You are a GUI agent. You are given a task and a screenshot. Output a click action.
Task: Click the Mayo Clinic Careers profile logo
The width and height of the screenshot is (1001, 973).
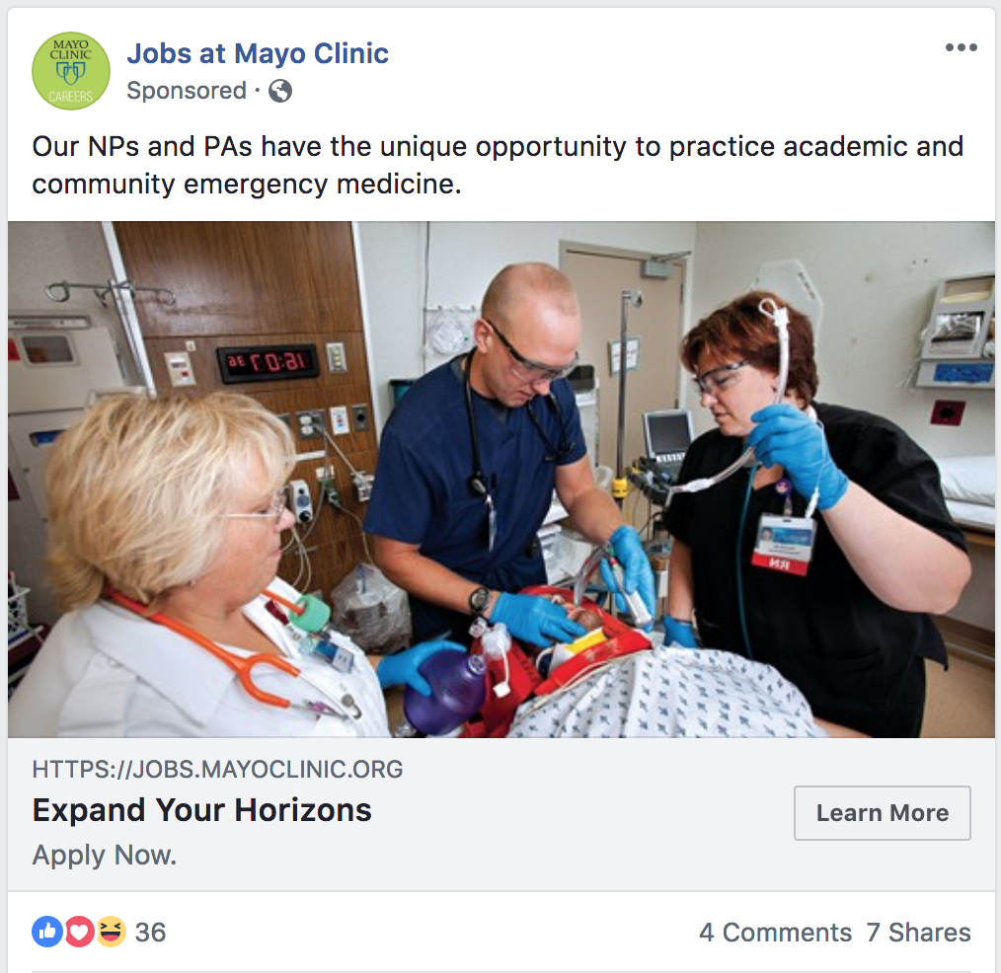tap(70, 70)
